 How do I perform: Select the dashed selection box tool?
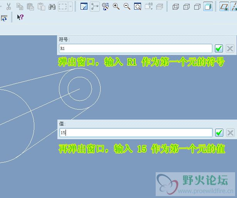click(x=63, y=7)
